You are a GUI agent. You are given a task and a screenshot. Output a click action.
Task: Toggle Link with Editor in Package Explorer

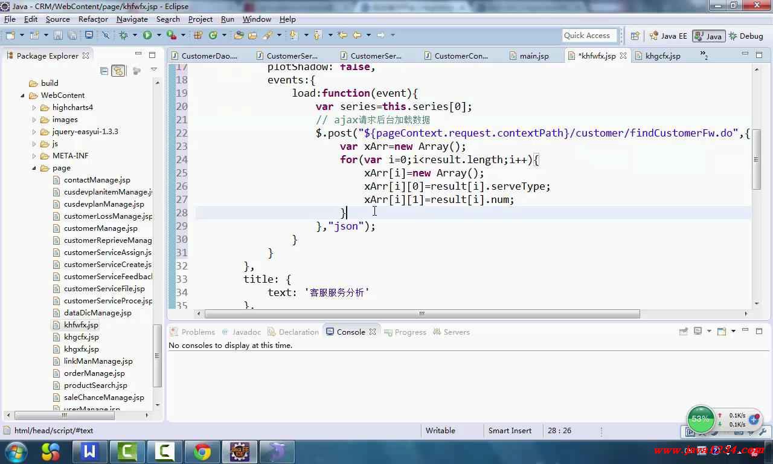click(118, 71)
